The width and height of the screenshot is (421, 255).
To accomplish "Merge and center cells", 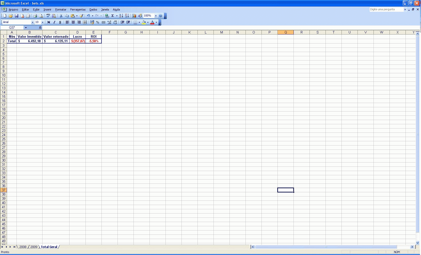I will [x=85, y=22].
